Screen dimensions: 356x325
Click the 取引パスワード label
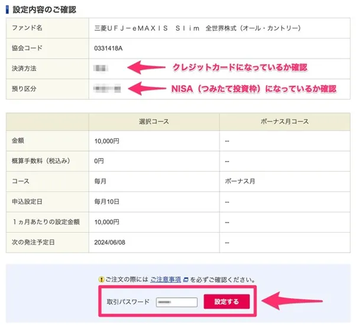[128, 302]
